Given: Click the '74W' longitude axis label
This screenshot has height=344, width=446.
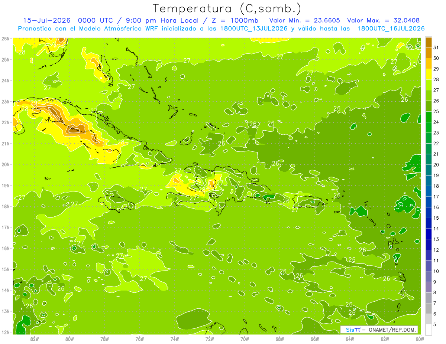Looking at the screenshot, I should pos(175,339).
